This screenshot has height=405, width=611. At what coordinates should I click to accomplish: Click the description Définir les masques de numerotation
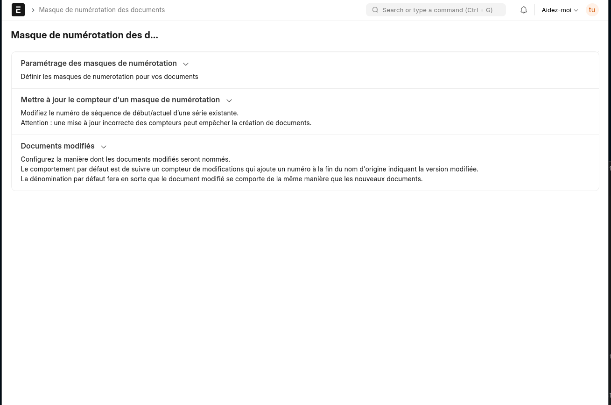pos(109,77)
